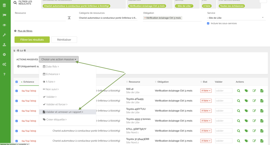Viewport: 270px width, 145px height.
Task: Click magnifier icon for Still 4t row
Action: pos(238,91)
